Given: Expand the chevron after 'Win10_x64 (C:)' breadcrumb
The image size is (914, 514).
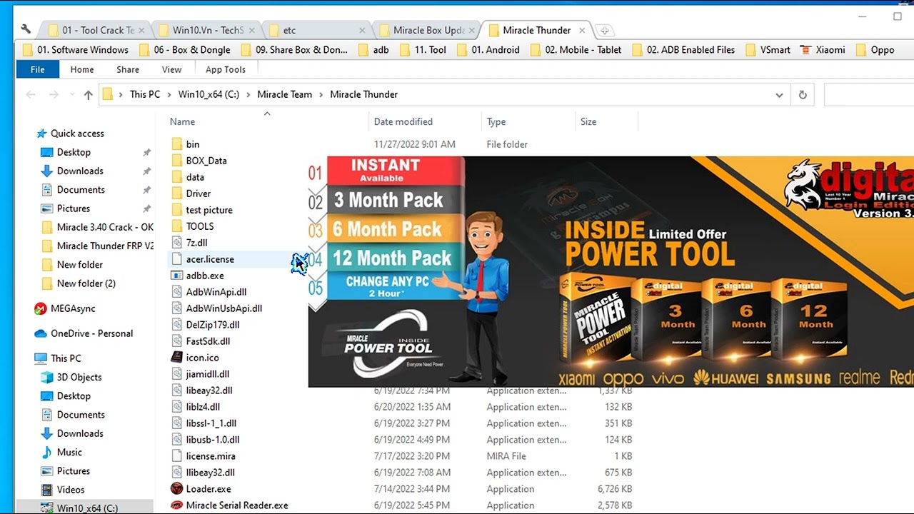Looking at the screenshot, I should pyautogui.click(x=248, y=94).
